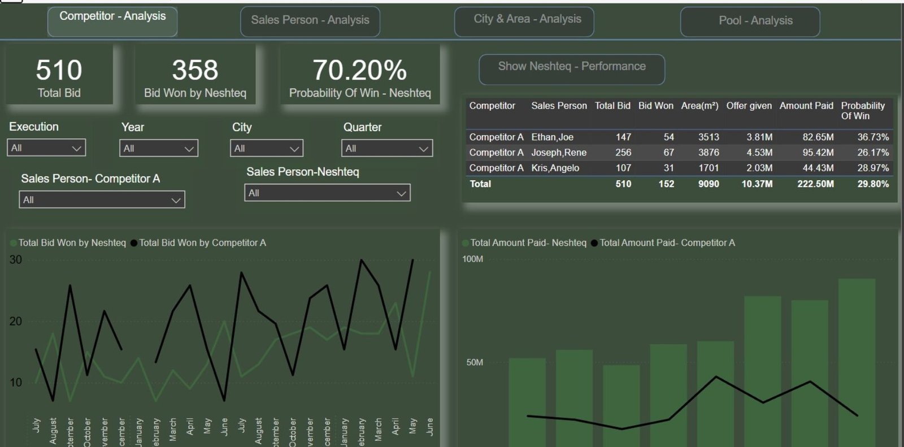
Task: Sort table by Amount Paid column header
Action: coord(806,106)
